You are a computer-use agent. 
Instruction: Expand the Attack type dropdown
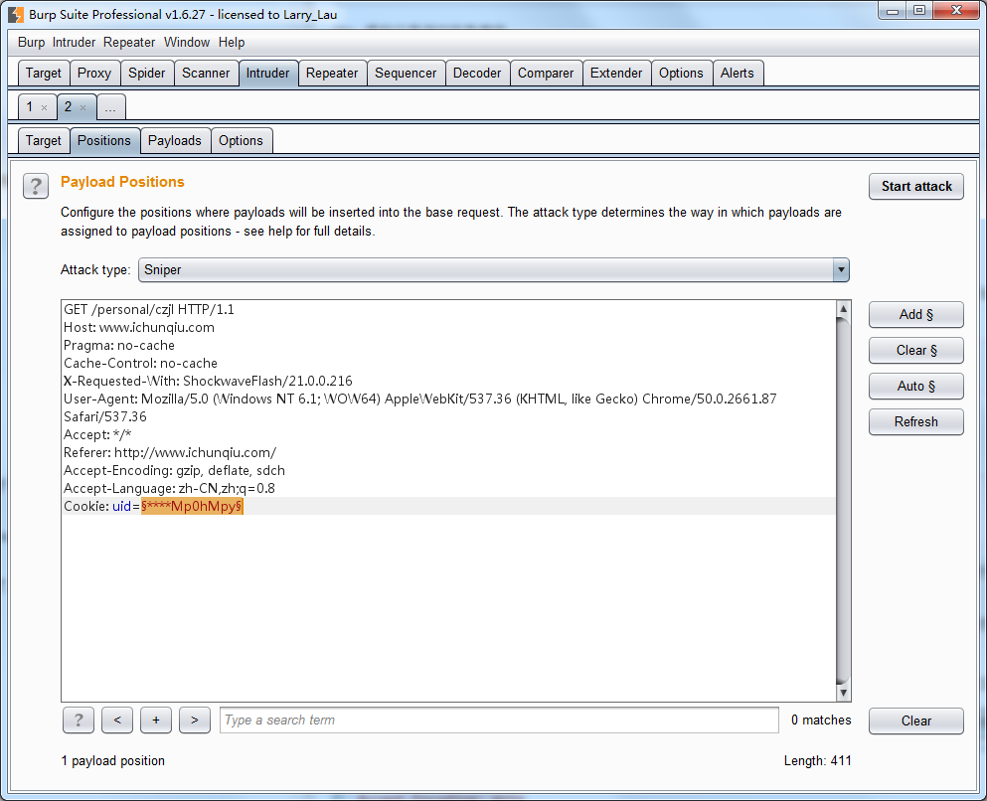(841, 269)
